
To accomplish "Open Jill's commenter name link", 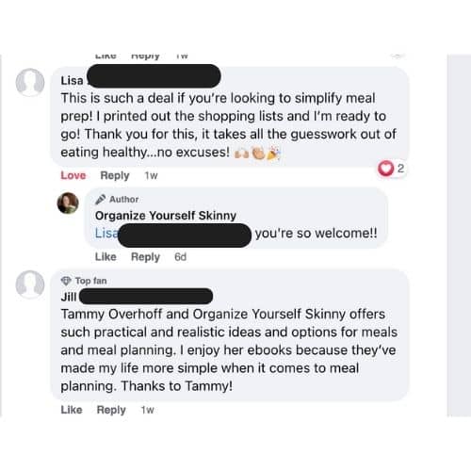I will (x=69, y=297).
